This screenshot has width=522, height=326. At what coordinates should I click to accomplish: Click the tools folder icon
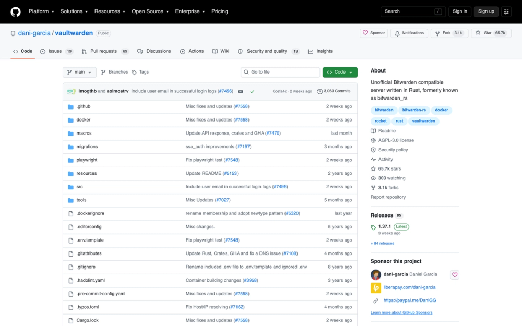[70, 200]
